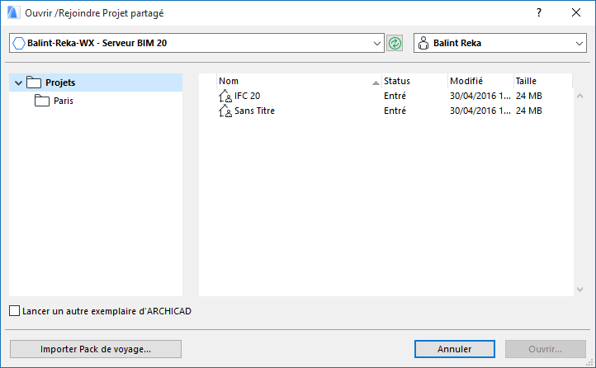Screen dimensions: 596x368
Task: Click the Sans Titre teamwork project icon
Action: click(225, 111)
